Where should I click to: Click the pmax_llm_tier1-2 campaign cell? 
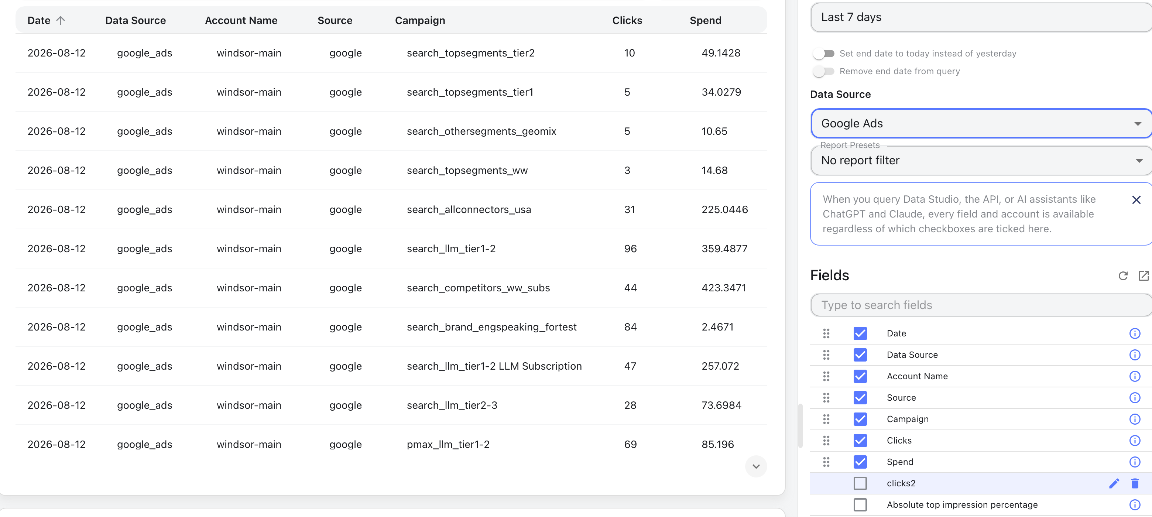point(448,444)
